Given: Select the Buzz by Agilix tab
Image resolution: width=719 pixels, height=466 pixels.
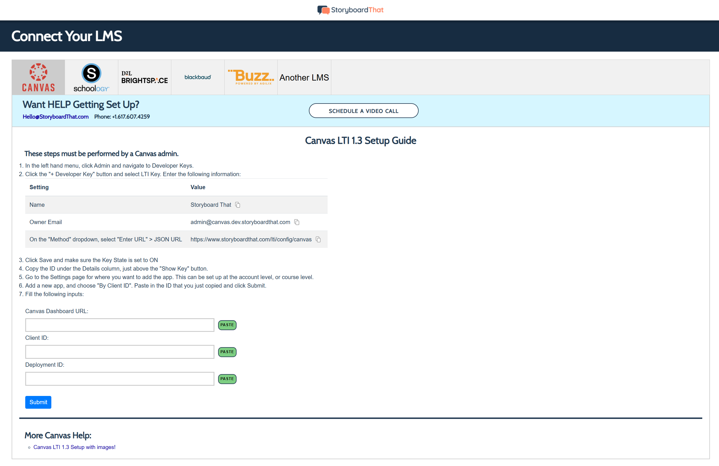Looking at the screenshot, I should tap(251, 77).
